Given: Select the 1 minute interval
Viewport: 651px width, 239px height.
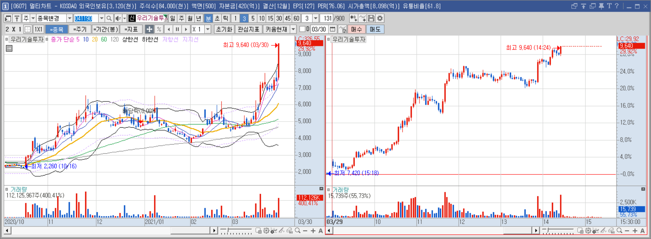Looking at the screenshot, I should click(235, 18).
